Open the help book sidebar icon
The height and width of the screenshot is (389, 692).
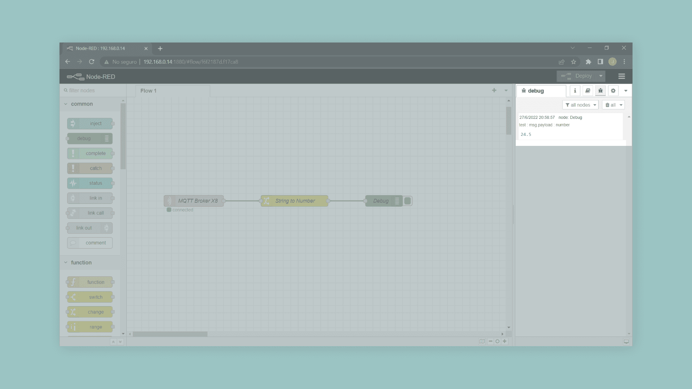tap(587, 91)
